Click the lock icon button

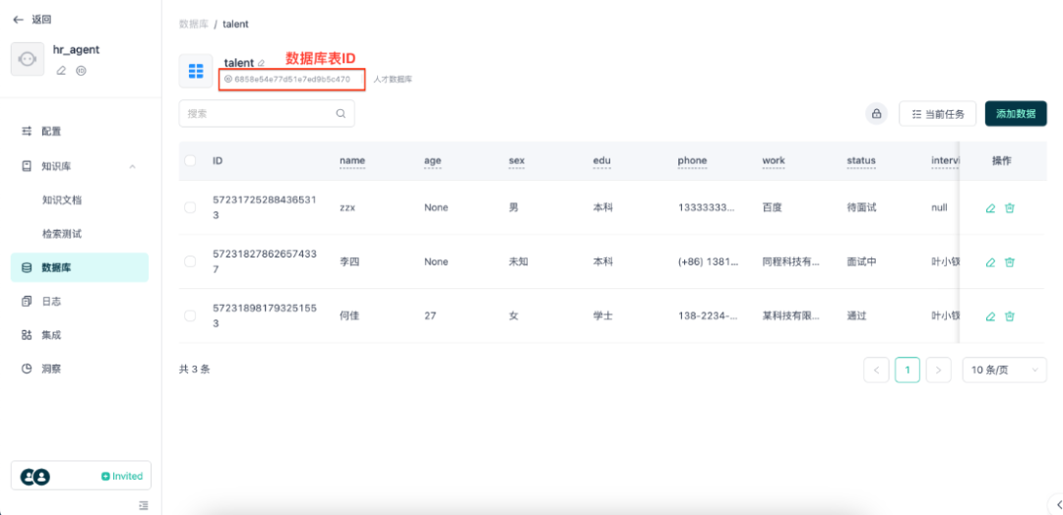(x=877, y=114)
